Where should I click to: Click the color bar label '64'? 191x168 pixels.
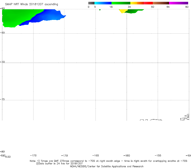click(168, 7)
